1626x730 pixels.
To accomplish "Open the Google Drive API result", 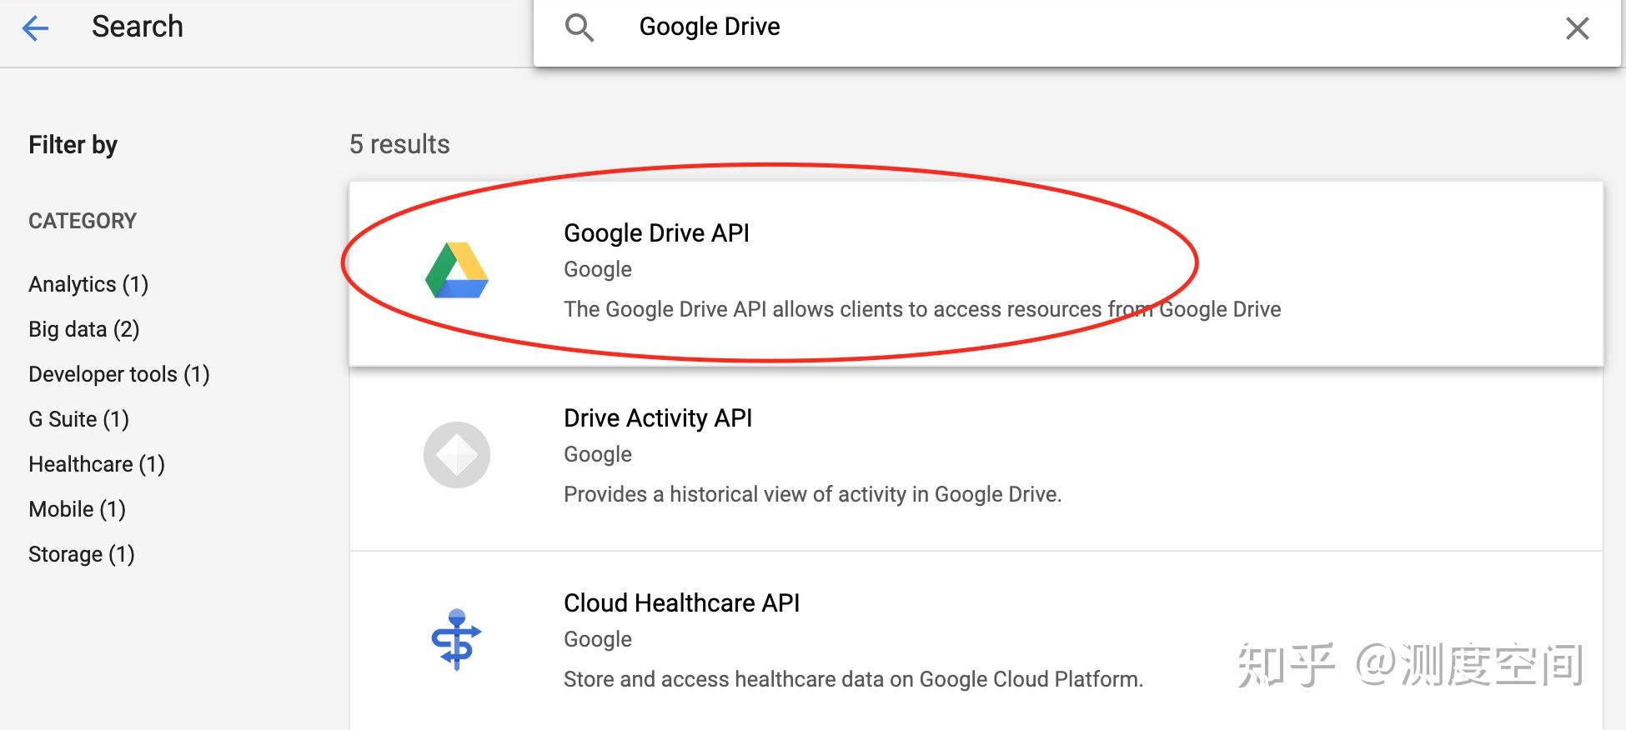I will (x=655, y=233).
